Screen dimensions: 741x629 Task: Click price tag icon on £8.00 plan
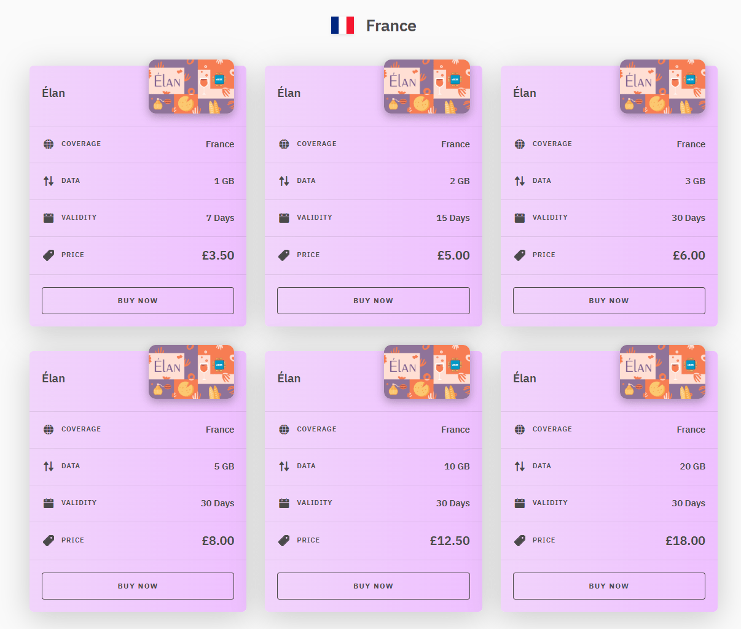pos(49,541)
